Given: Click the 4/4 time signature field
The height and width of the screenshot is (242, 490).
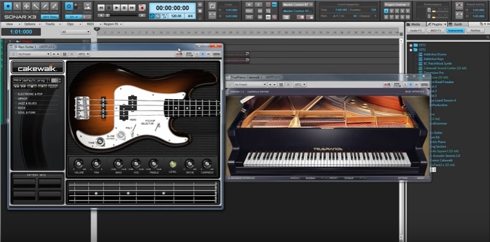Looking at the screenshot, I should pyautogui.click(x=190, y=16).
